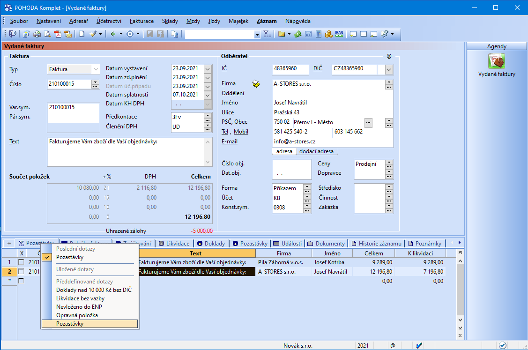
Task: Click the Celkem value 9 289,00 in row 1
Action: [x=382, y=262]
